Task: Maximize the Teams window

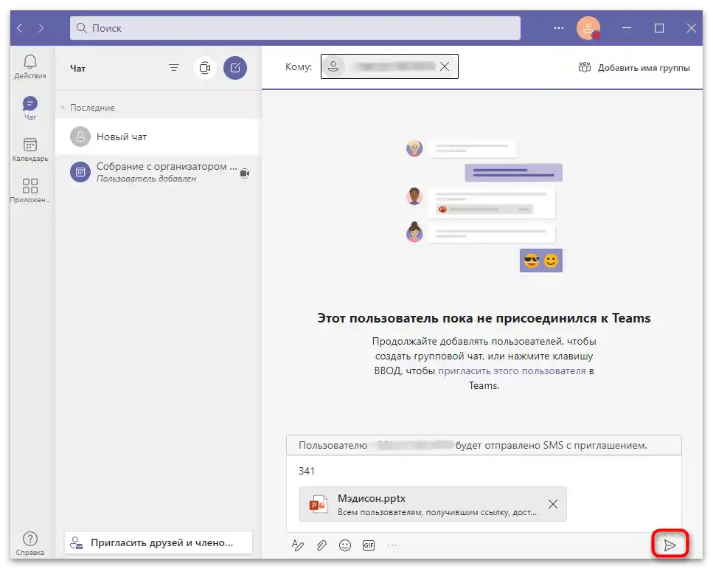Action: click(x=659, y=28)
